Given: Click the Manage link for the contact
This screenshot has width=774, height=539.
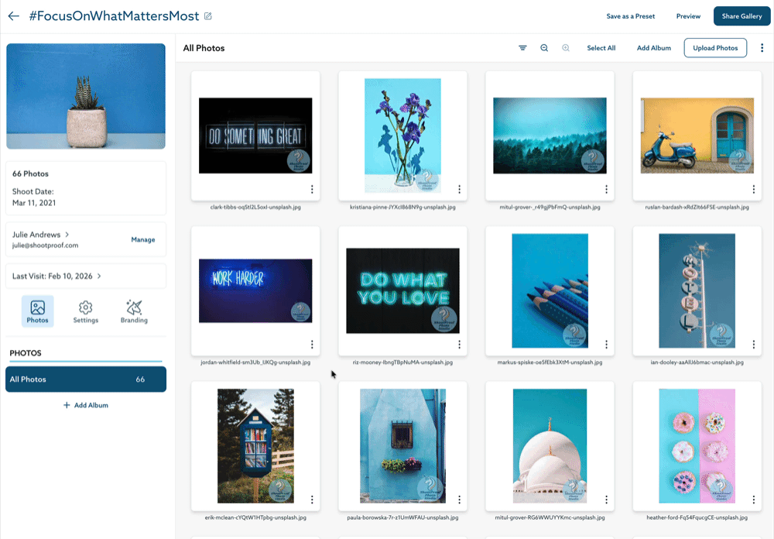Looking at the screenshot, I should [142, 240].
